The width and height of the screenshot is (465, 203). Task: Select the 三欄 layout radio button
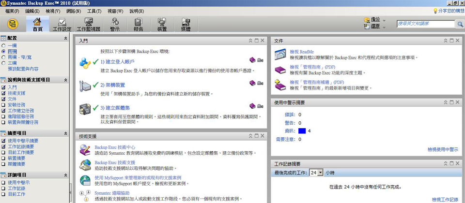coord(4,63)
